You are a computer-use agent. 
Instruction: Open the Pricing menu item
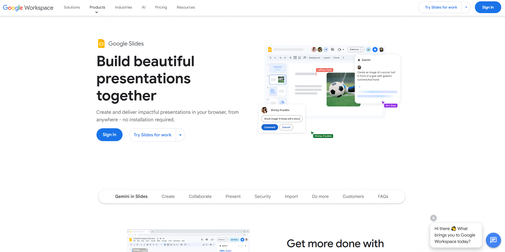coord(161,7)
